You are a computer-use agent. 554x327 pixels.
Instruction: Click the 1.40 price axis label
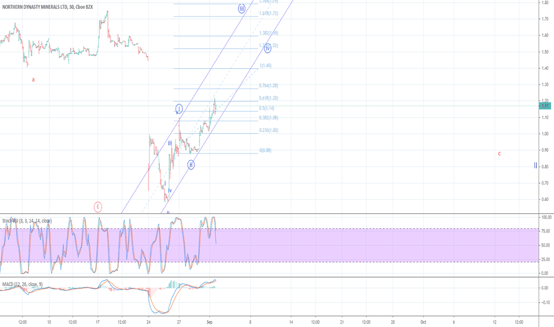coord(545,68)
